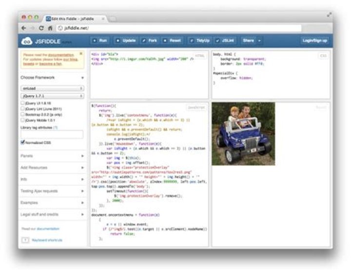Close the jsFiddle browser tab
Image resolution: width=351 pixels, height=274 pixels.
103,19
